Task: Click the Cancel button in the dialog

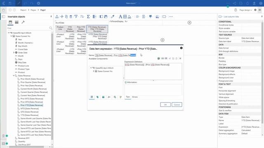Action: [177, 104]
